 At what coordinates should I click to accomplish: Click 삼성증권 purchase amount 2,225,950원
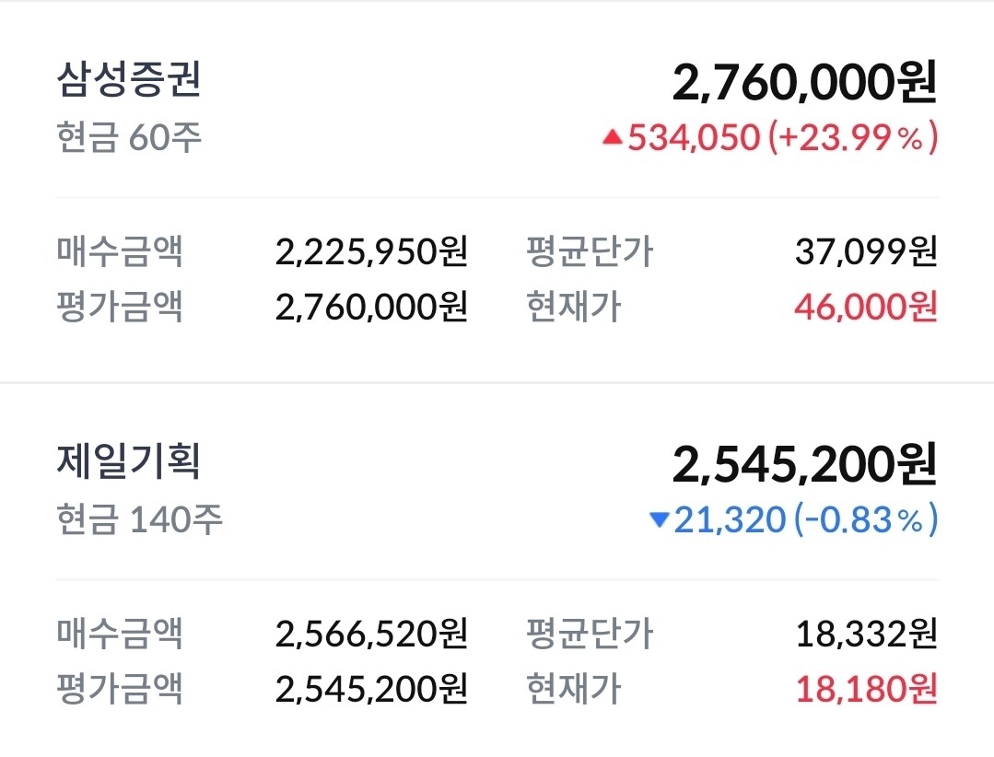pos(371,250)
